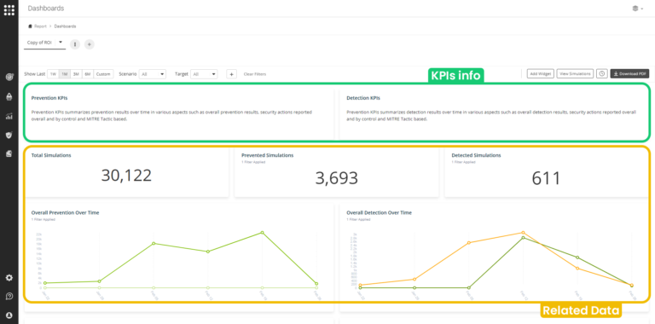The height and width of the screenshot is (324, 655).
Task: Select the Copy of ROI dashboard tab
Action: (x=39, y=43)
